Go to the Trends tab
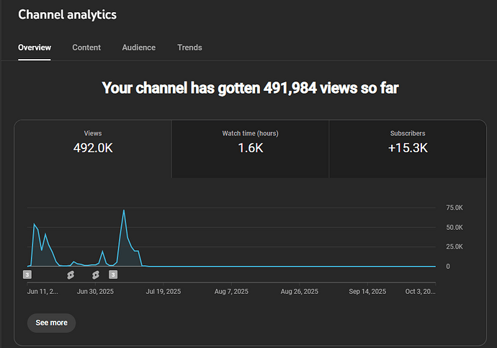Screen dimensions: 497x348 tap(189, 48)
